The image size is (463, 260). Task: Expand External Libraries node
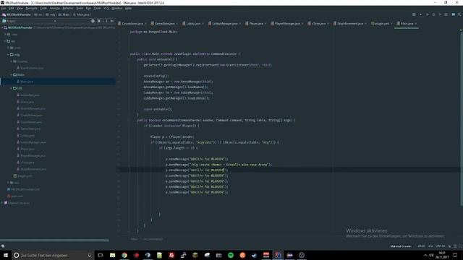2,203
